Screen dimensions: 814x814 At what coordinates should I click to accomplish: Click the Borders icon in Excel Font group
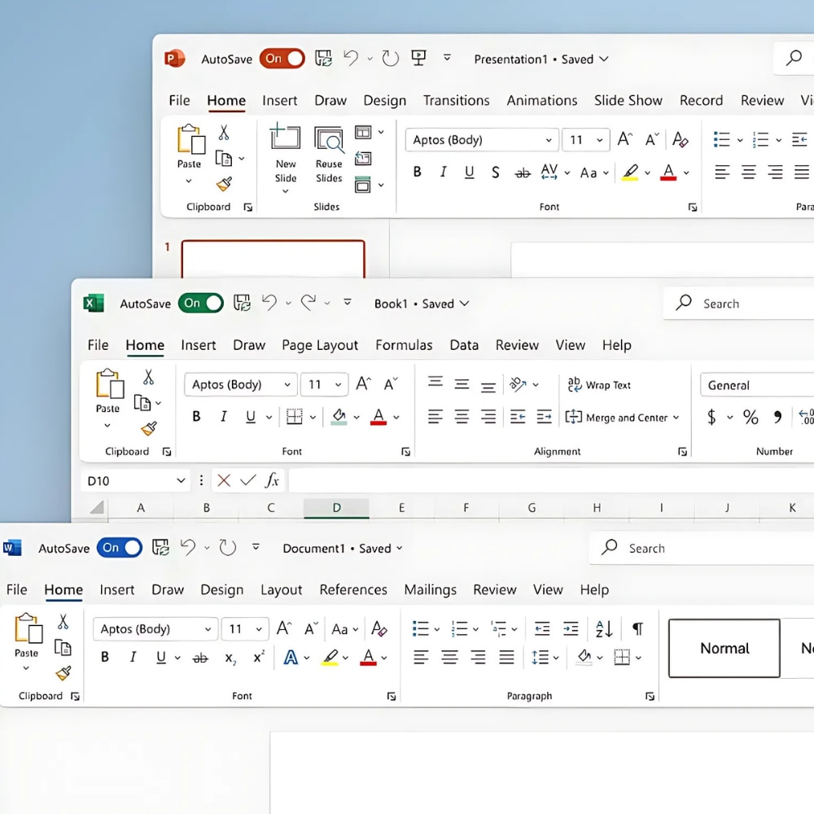click(x=294, y=416)
